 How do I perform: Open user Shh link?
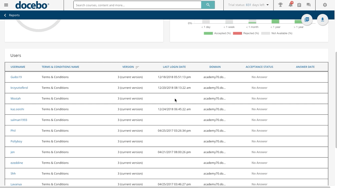coord(13,174)
